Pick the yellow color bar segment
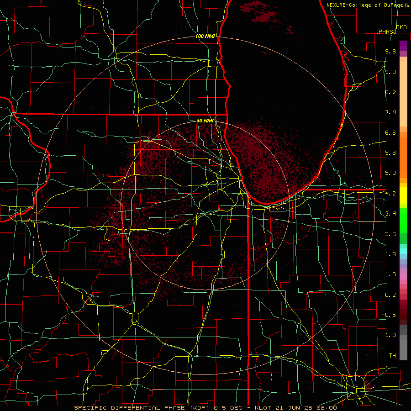 [x=403, y=195]
